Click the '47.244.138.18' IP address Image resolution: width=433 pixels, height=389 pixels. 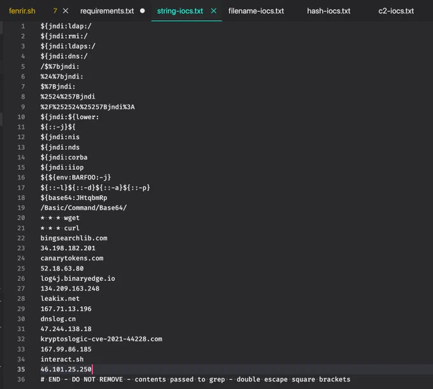[66, 329]
